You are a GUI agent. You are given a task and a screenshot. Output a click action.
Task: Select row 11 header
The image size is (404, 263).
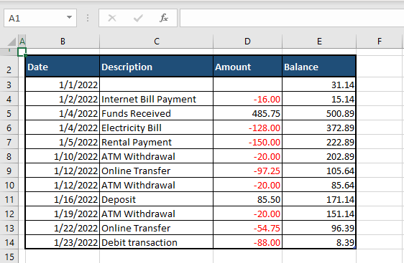tap(9, 199)
